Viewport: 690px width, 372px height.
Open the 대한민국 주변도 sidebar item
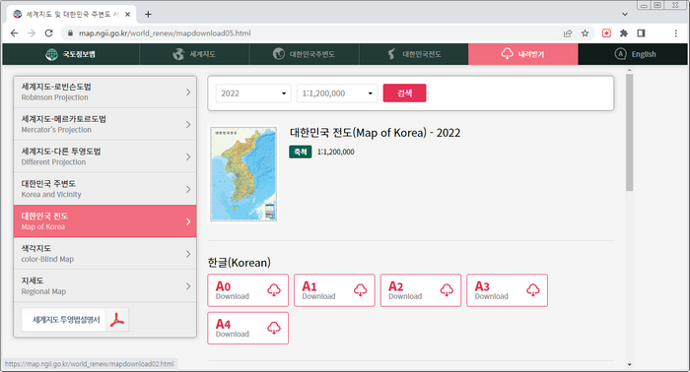click(104, 189)
